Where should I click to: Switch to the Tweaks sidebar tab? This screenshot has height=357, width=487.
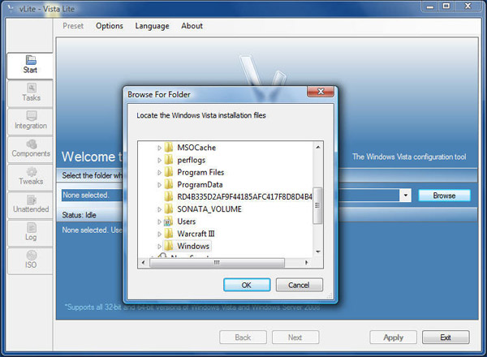[30, 177]
